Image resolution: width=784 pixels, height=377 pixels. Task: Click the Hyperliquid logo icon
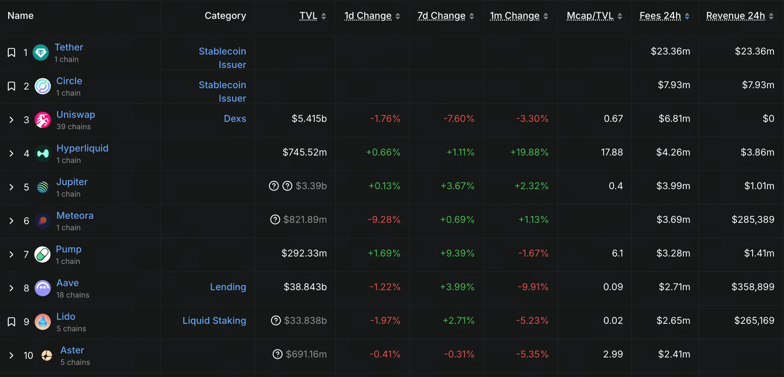pos(43,153)
